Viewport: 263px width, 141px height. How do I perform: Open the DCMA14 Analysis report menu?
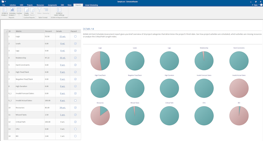[x=5, y=12]
